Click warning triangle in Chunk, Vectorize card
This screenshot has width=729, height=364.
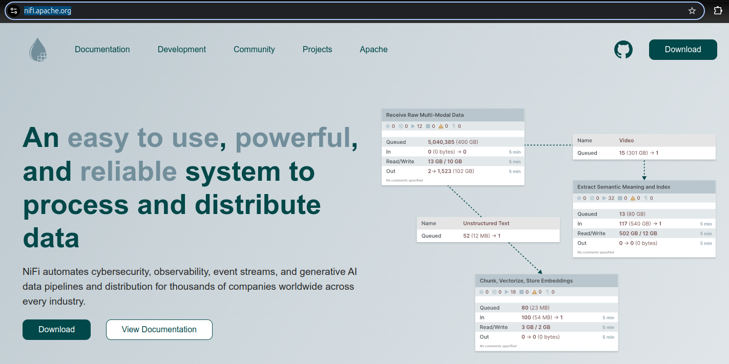click(534, 292)
